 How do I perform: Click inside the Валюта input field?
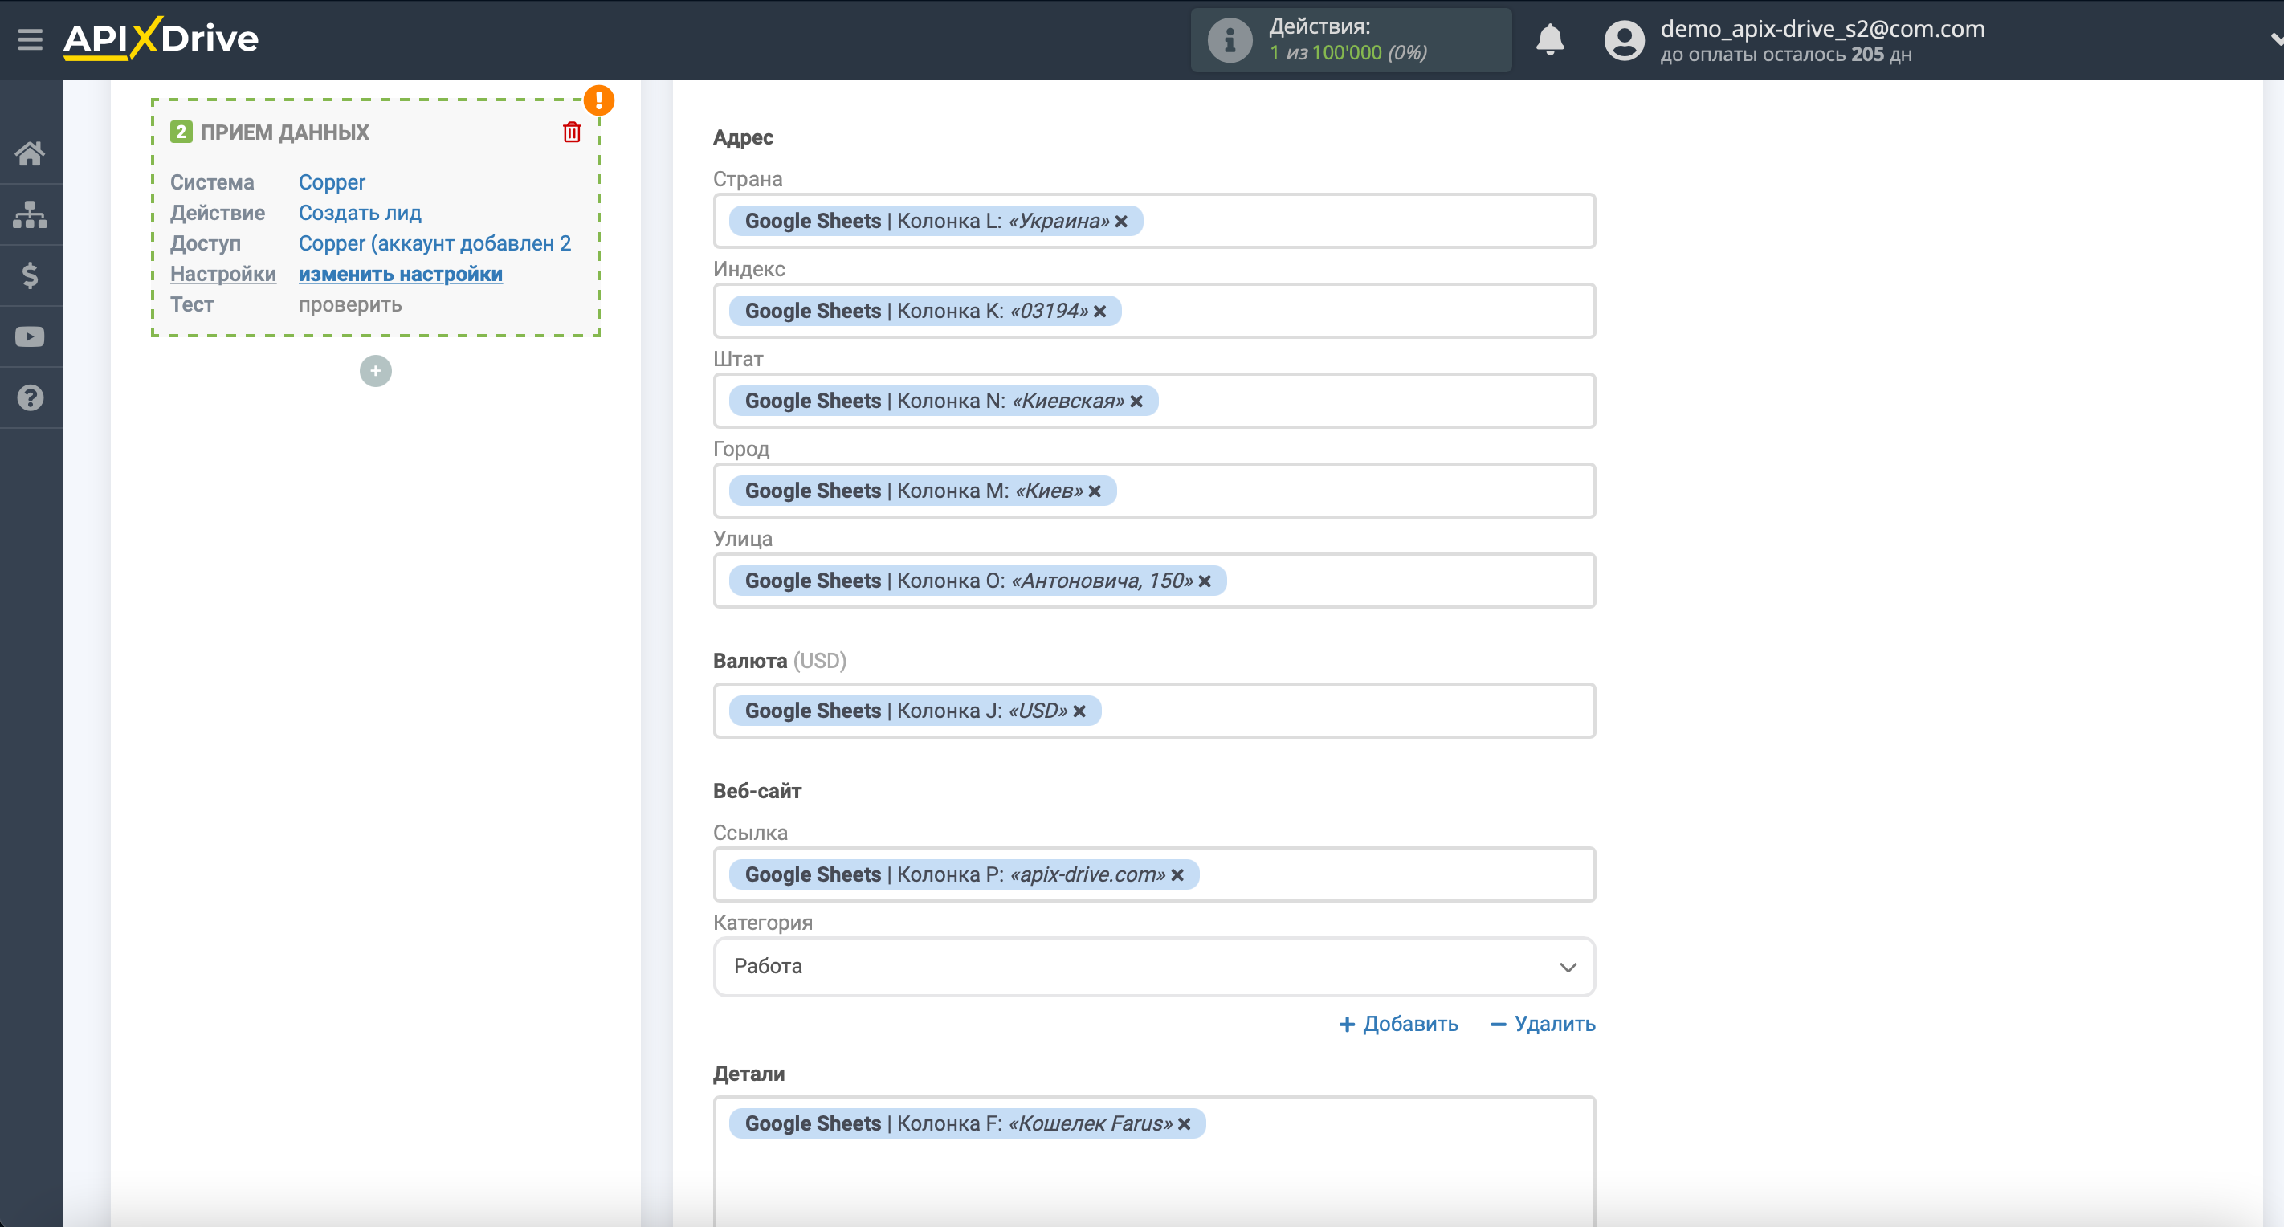(x=1154, y=711)
